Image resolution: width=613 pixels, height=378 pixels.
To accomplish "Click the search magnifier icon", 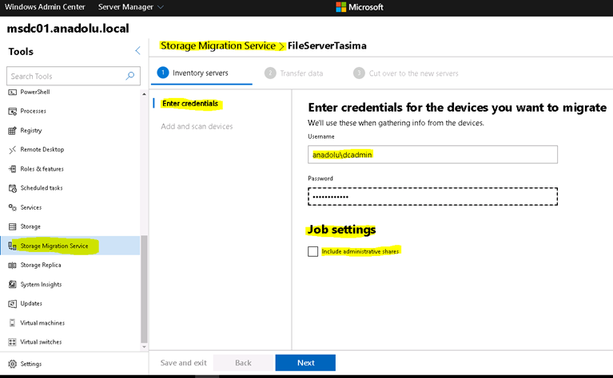I will tap(130, 76).
